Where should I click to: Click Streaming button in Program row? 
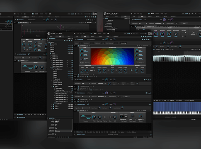coord(124,43)
